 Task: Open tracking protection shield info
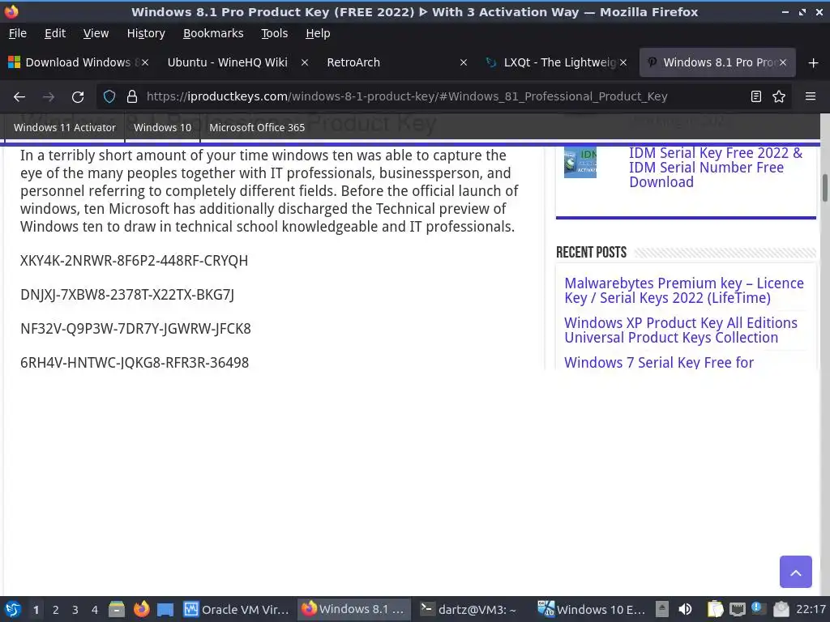click(109, 97)
